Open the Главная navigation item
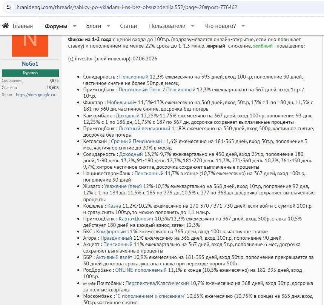 point(23,26)
